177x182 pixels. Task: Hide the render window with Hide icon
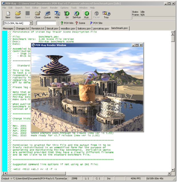pyautogui.click(x=57, y=15)
